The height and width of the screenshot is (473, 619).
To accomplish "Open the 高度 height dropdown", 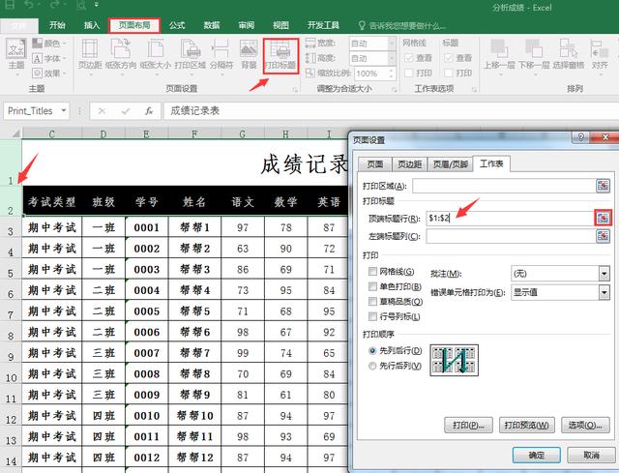I will click(x=392, y=58).
